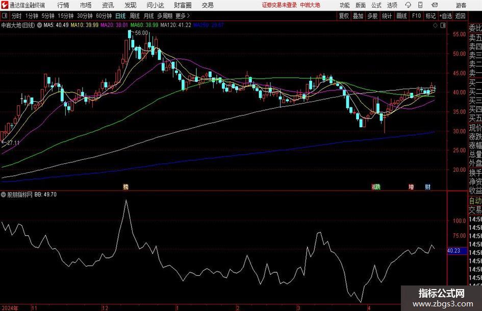Click the MA10: 39.99 indicator value
This screenshot has width=482, height=311.
coord(85,25)
